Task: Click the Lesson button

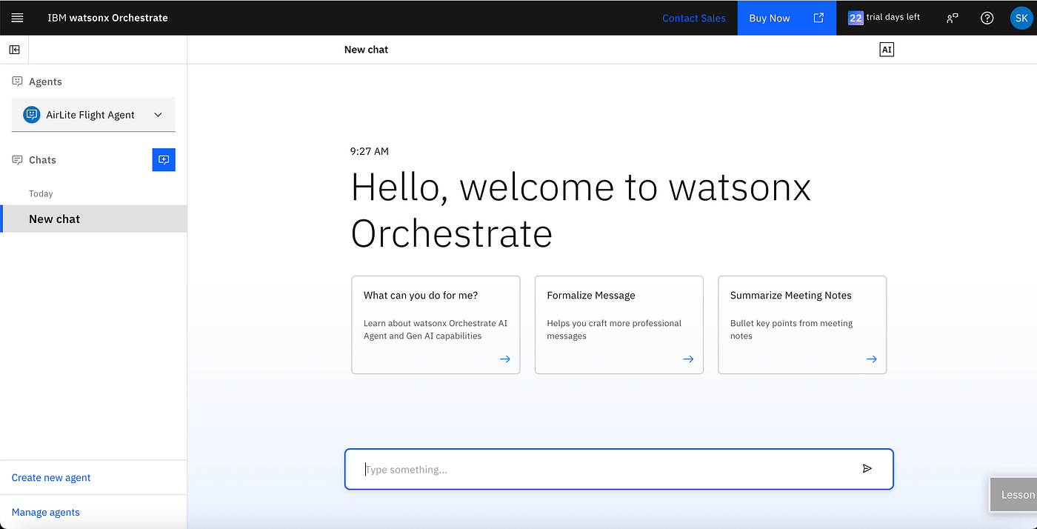Action: click(1014, 494)
